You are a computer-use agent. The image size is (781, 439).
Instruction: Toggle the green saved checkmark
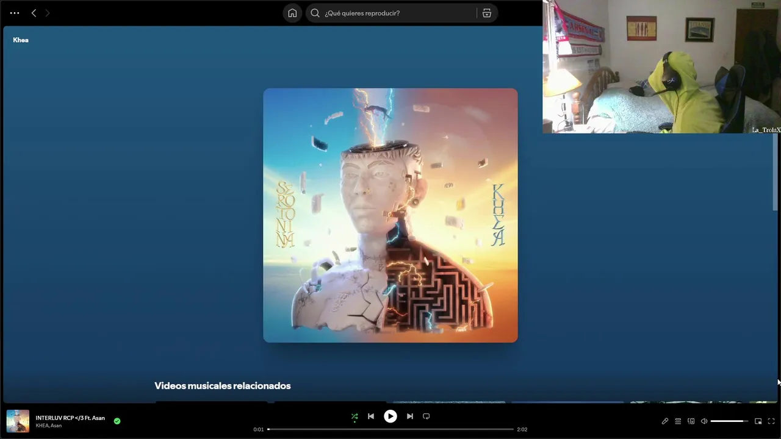[117, 421]
